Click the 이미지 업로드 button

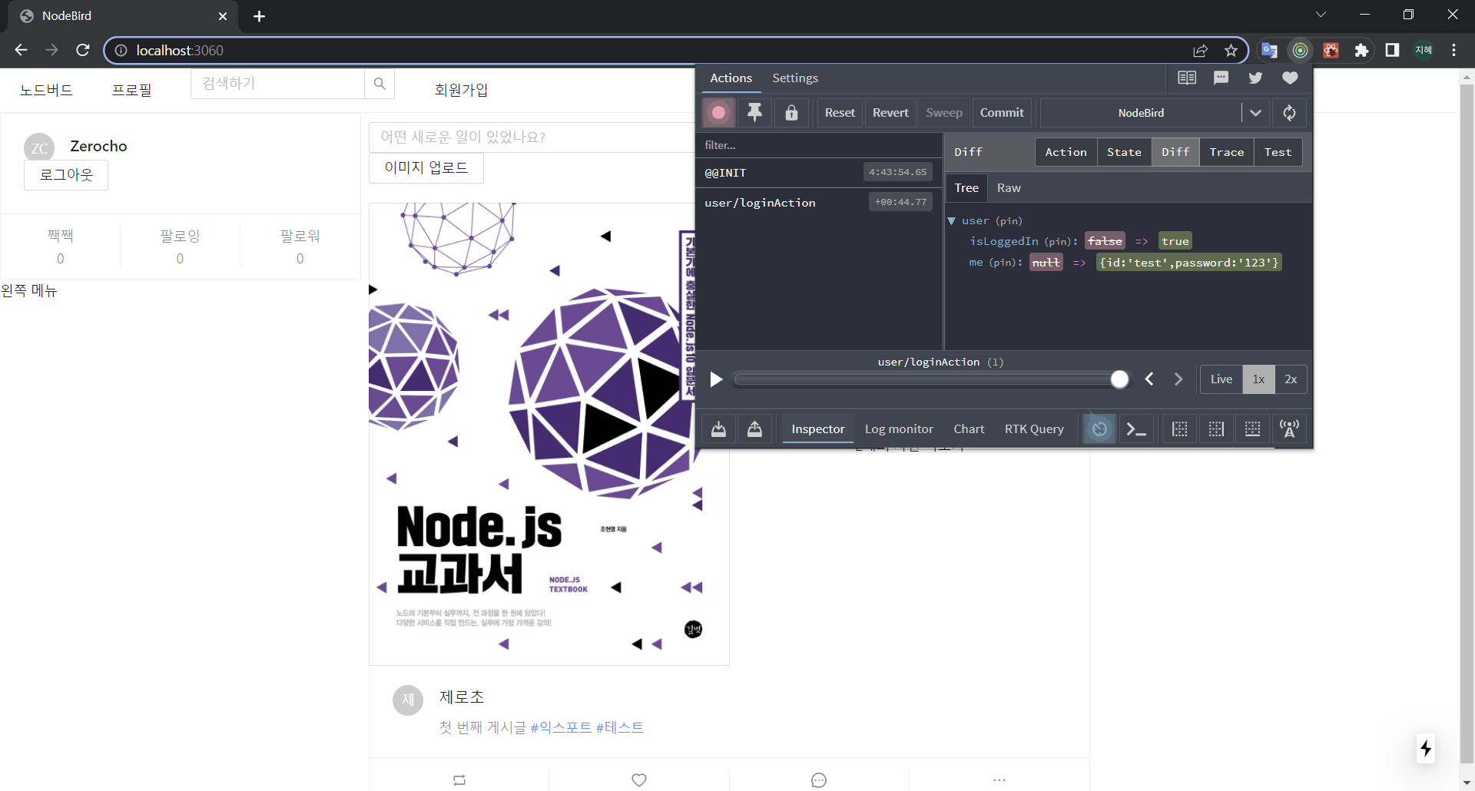(x=426, y=167)
